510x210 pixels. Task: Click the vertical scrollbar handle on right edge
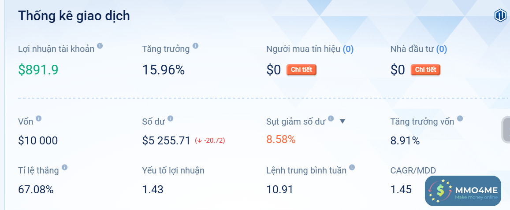pos(506,130)
